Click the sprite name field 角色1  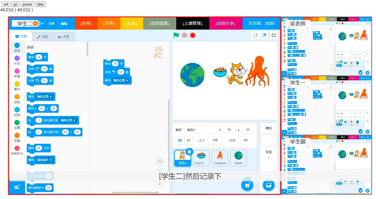coord(200,130)
